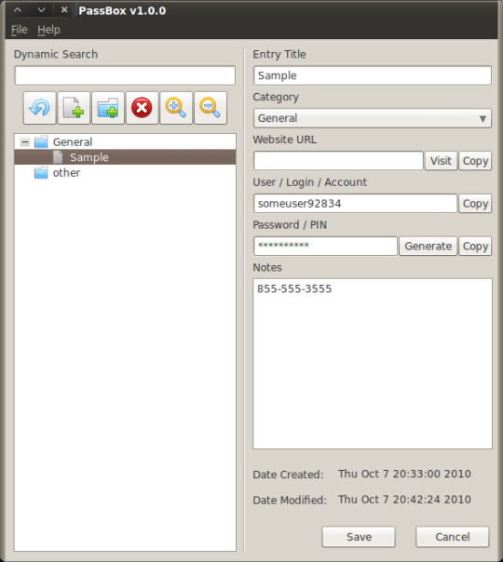Select the Sample entry in tree
The height and width of the screenshot is (562, 503).
tap(125, 157)
